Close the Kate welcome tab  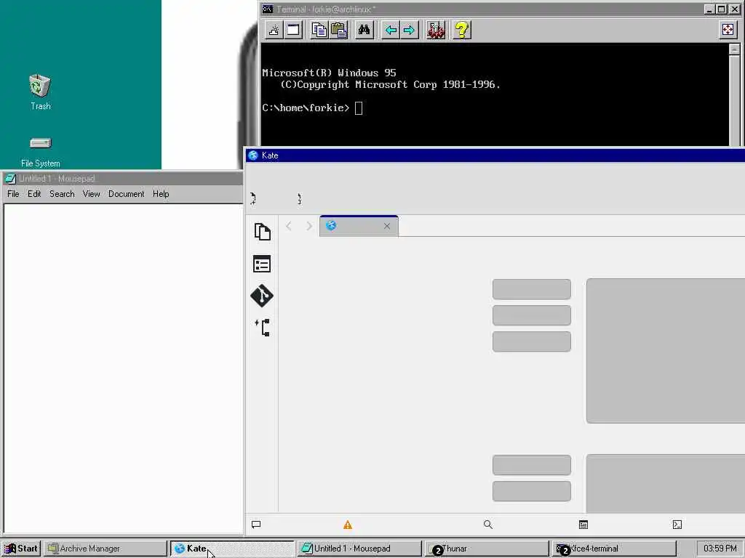tap(387, 226)
